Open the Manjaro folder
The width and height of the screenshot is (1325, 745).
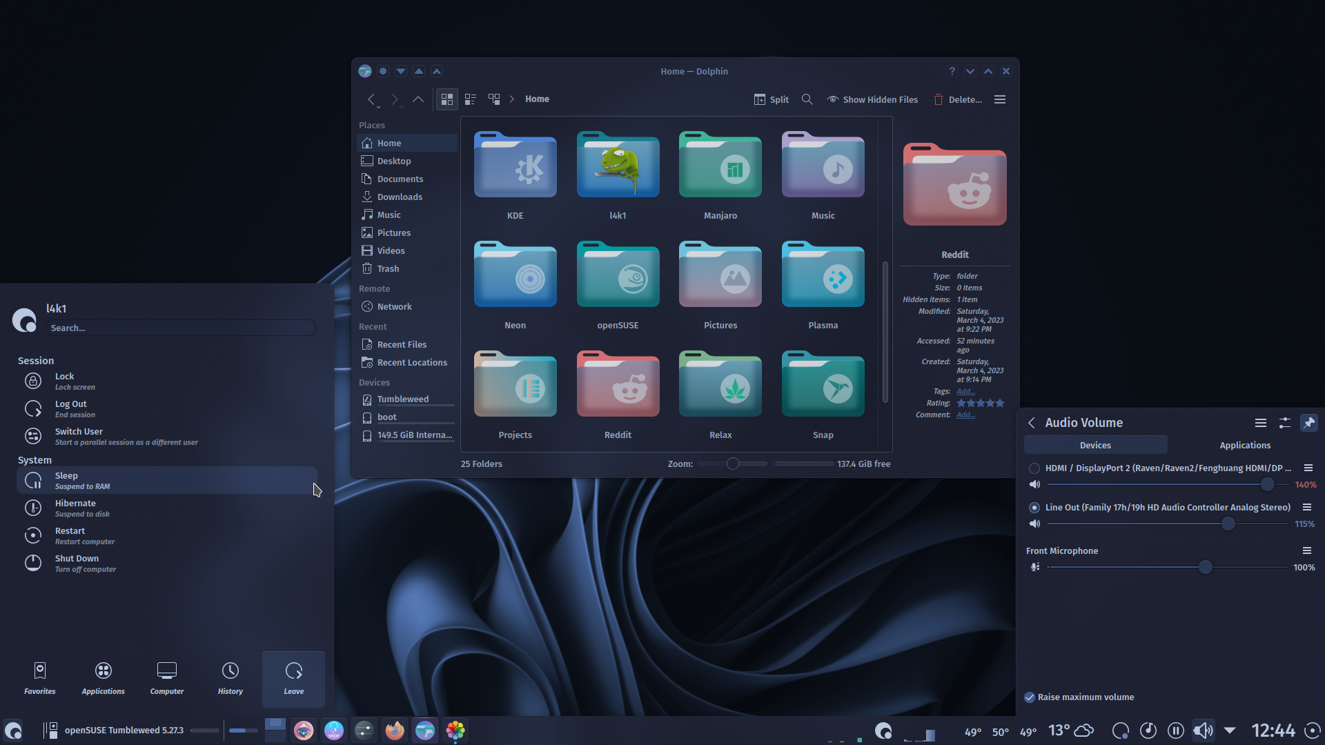[x=720, y=176]
